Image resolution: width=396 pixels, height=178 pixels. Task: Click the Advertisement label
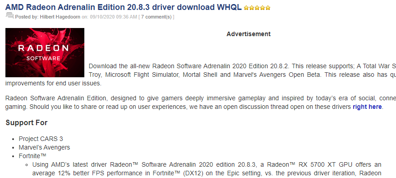(x=249, y=34)
